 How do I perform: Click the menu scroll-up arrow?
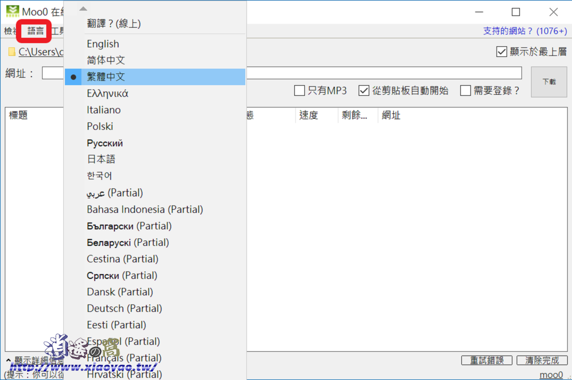coord(83,9)
